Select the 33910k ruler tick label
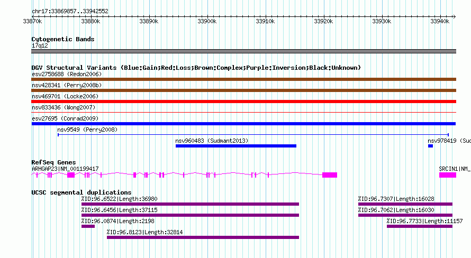Viewport: 471px width, 258px height. pos(265,21)
